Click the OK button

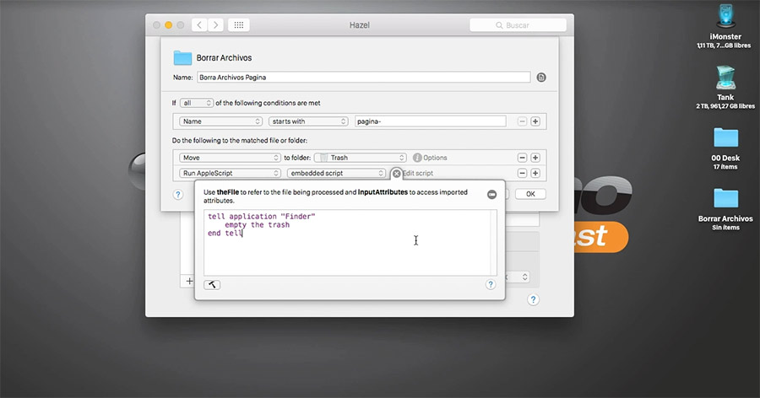click(530, 194)
